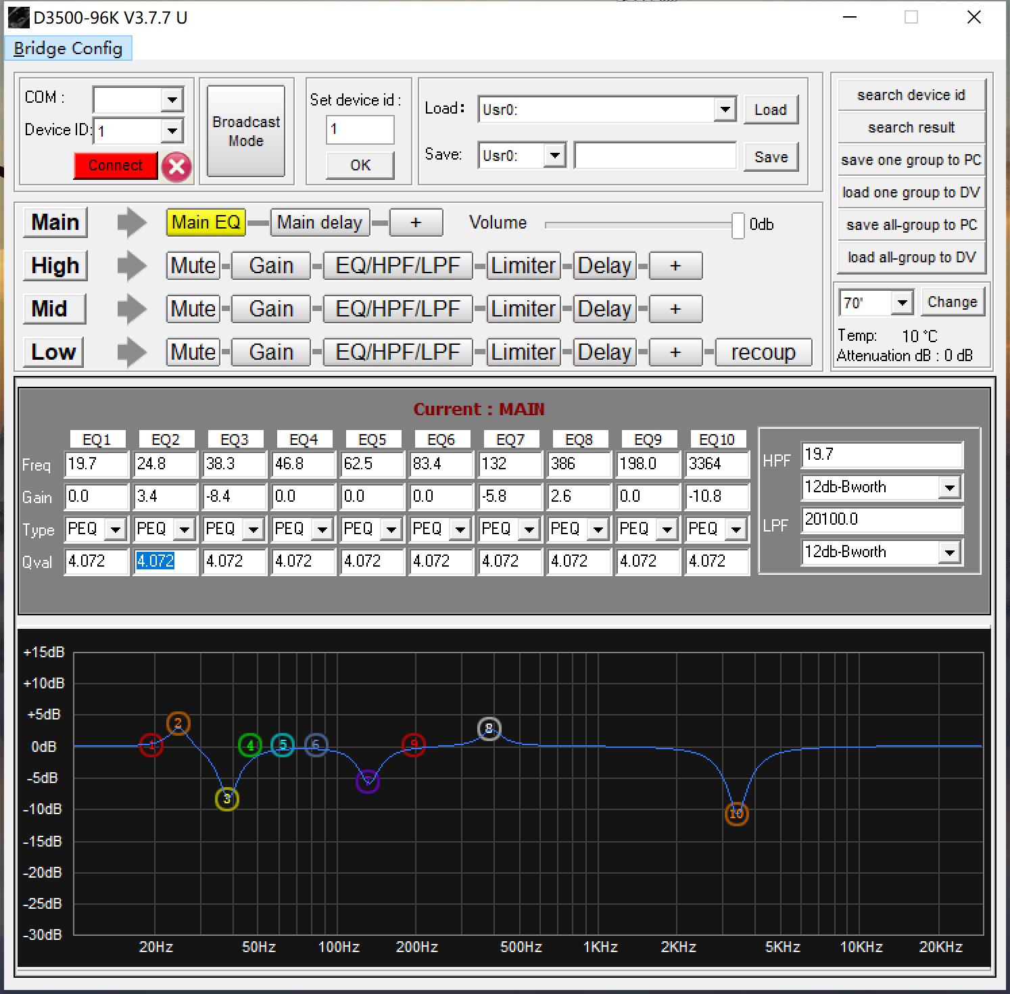
Task: Open the Main delay stage
Action: point(320,222)
